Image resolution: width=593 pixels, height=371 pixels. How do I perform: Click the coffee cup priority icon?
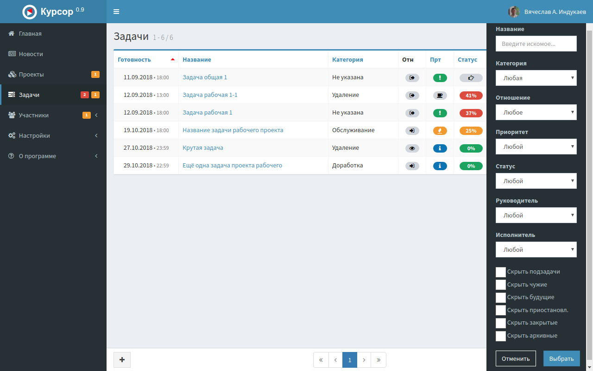(440, 96)
